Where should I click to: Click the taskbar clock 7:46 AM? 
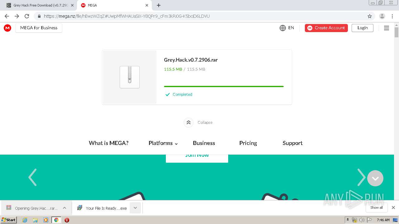[383, 220]
